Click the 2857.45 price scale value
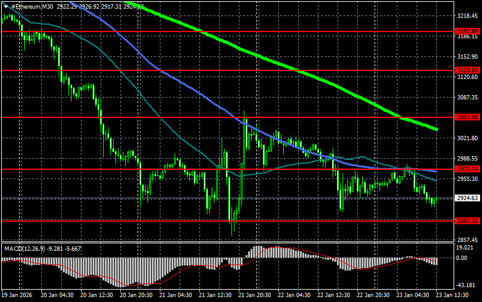 [x=468, y=240]
